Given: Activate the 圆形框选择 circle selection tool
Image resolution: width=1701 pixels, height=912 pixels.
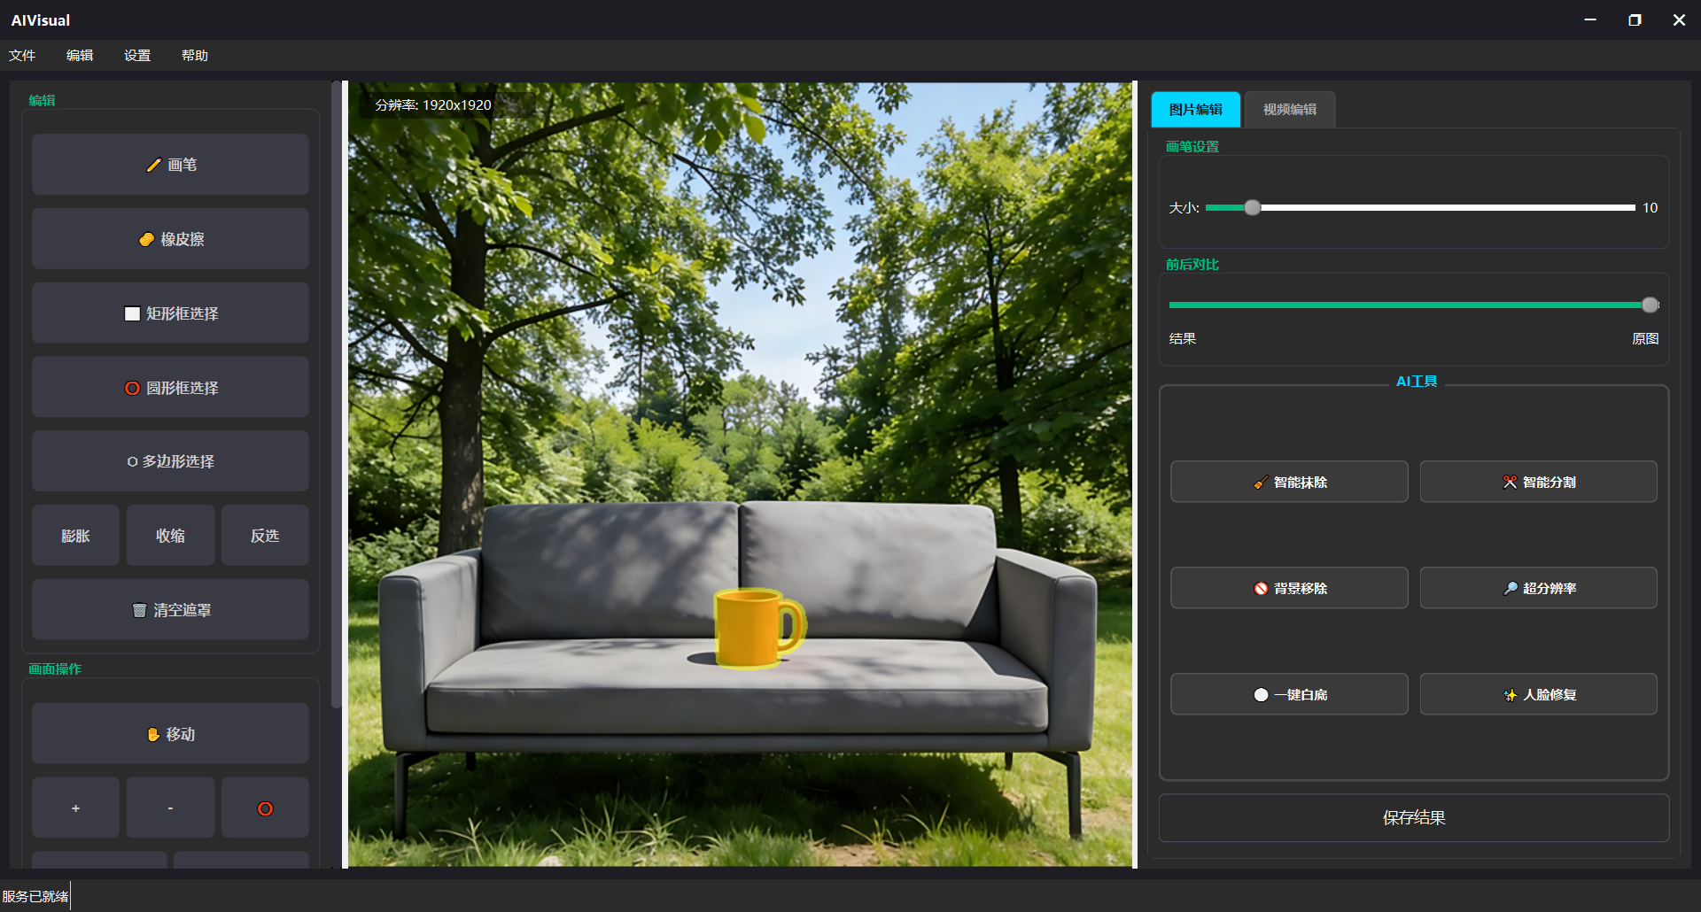Looking at the screenshot, I should coord(170,388).
